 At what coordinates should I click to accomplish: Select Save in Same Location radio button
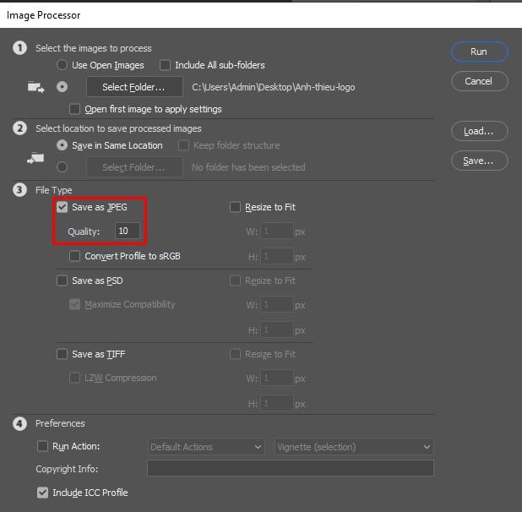[x=62, y=145]
